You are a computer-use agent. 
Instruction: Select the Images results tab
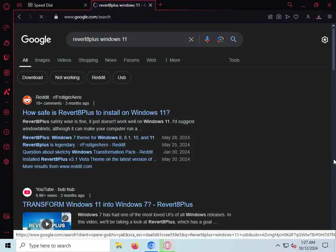coord(42,60)
